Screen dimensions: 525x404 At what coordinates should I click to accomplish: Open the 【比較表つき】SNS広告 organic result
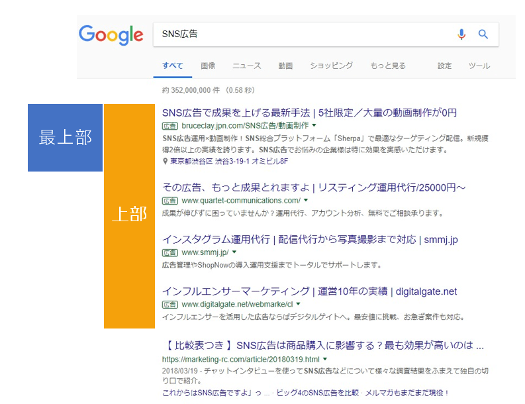(323, 346)
